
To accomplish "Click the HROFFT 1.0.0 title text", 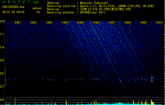I will click(x=21, y=2).
